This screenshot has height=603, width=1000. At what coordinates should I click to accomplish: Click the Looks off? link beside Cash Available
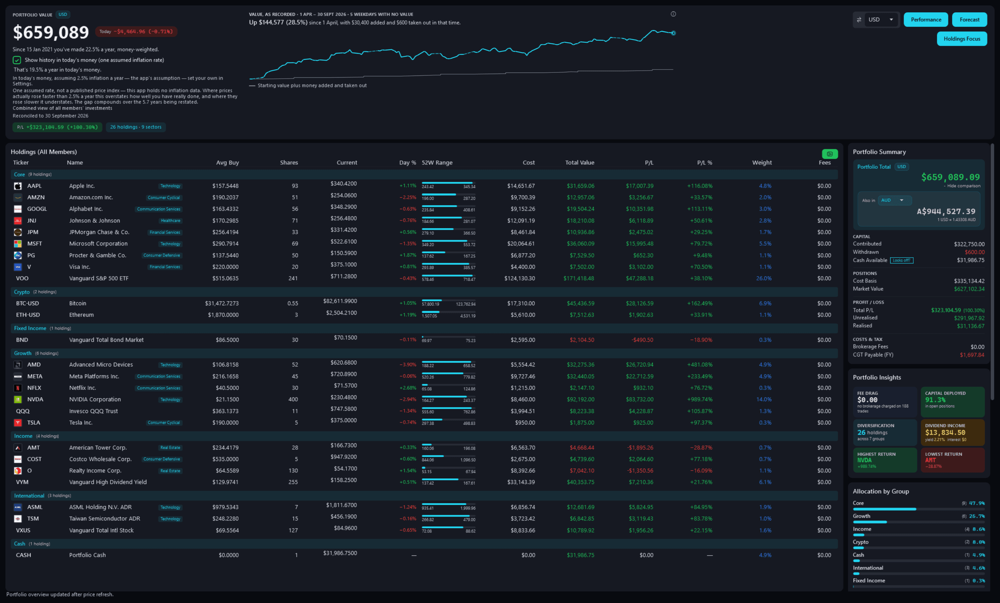901,260
